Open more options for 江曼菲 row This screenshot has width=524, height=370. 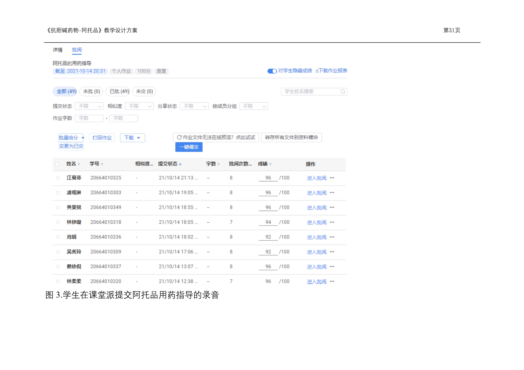coord(332,178)
